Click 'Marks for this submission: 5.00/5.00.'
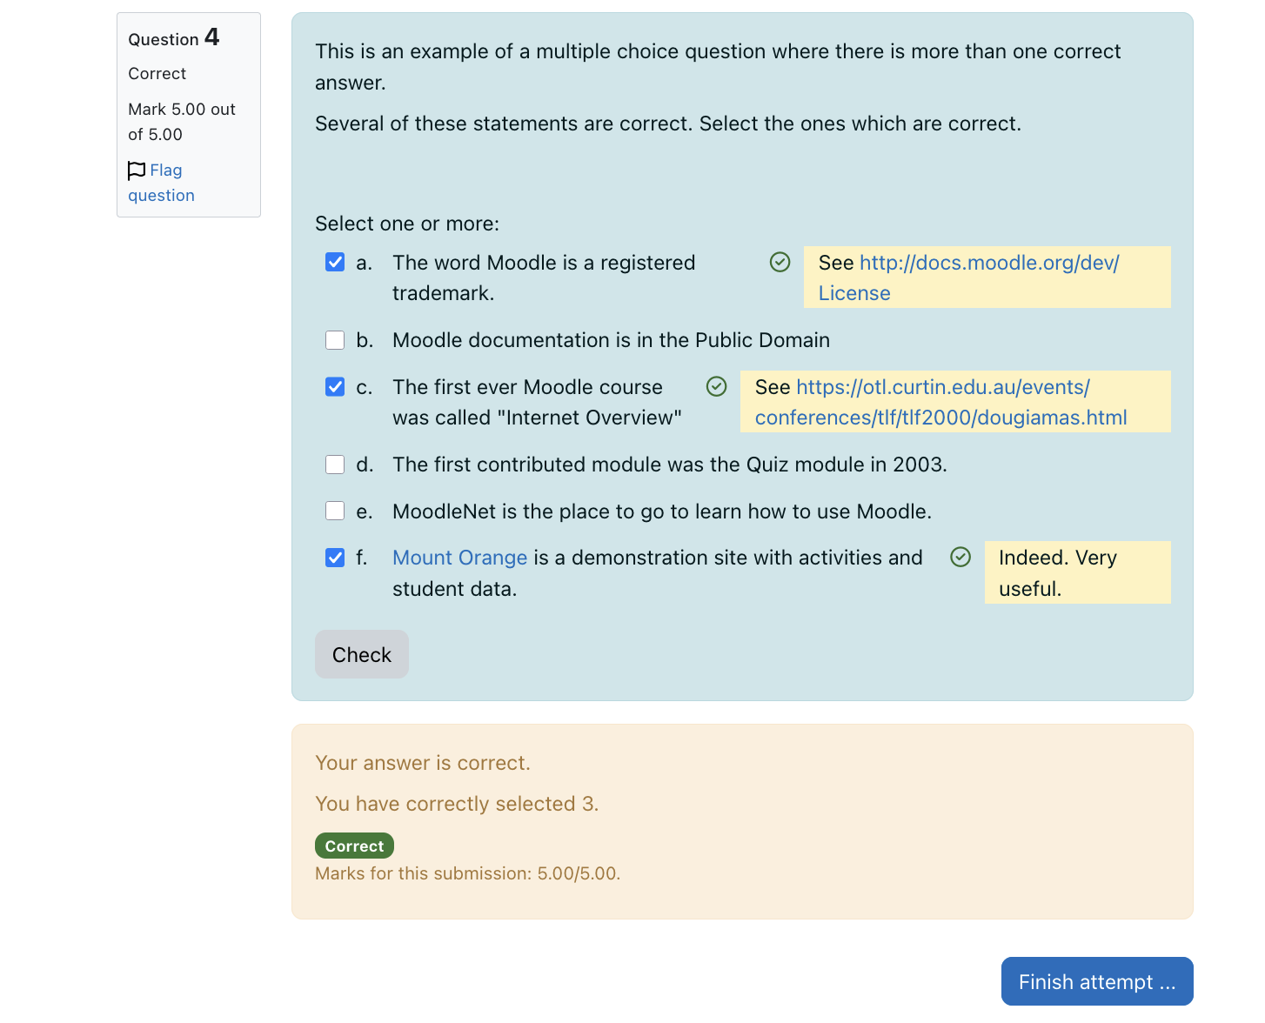Screen dimensions: 1265x1023 coord(468,873)
